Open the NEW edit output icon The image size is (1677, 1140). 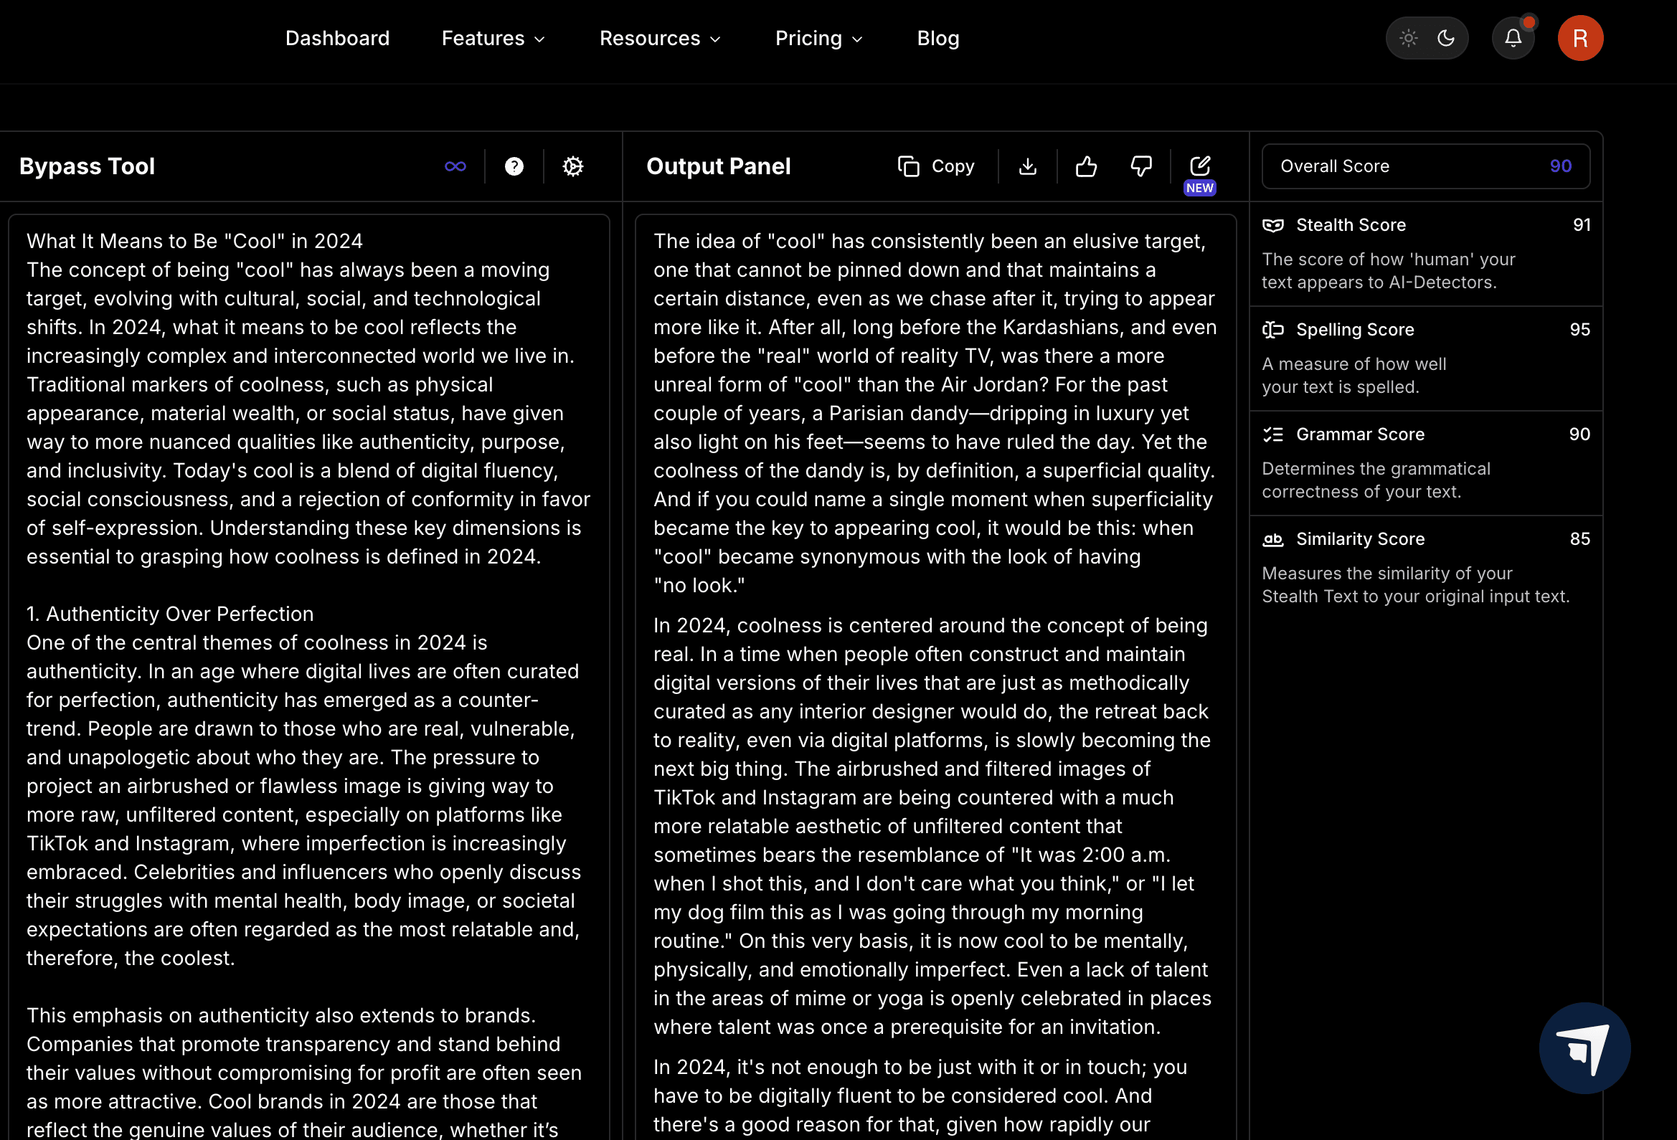pos(1200,166)
